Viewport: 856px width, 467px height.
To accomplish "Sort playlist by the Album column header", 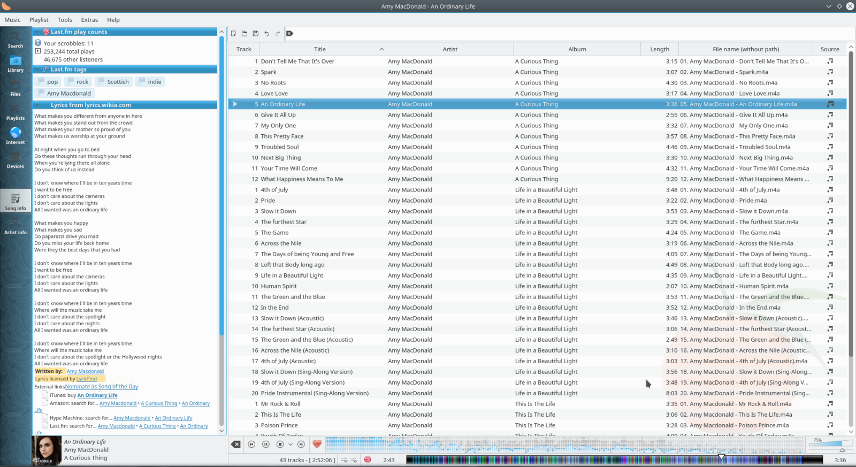I will click(577, 49).
